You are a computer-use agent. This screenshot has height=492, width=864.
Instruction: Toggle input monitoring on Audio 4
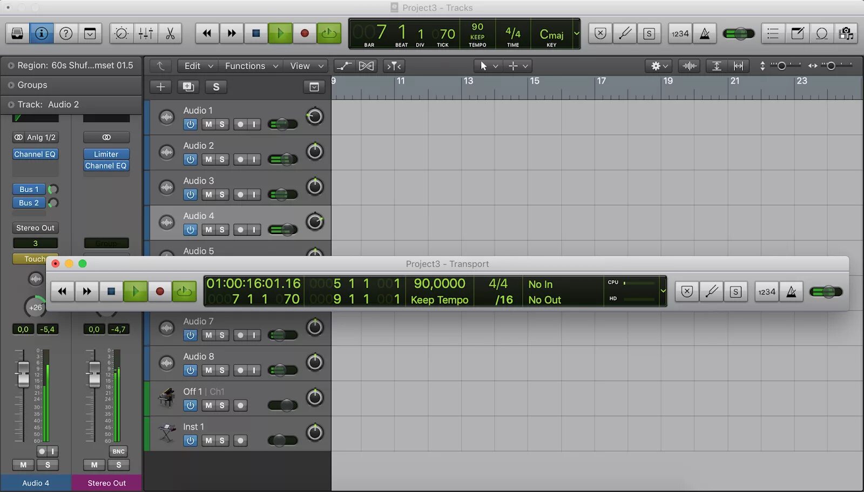pyautogui.click(x=254, y=229)
